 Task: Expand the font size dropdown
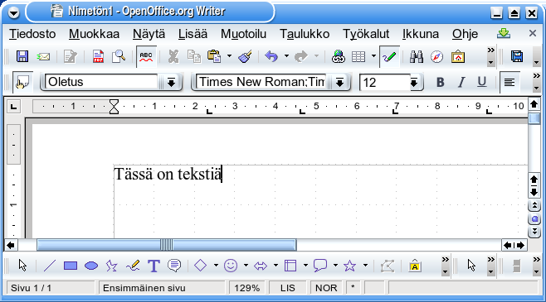coord(414,83)
